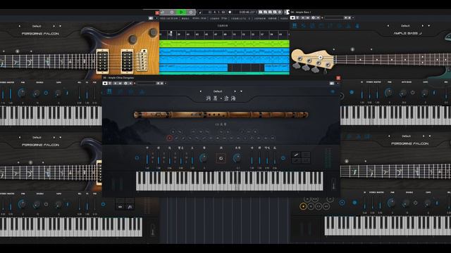This screenshot has width=451, height=253.
Task: Open preset dropdown arrow in bottom-right Peregrine Falcon
Action: pos(429,136)
